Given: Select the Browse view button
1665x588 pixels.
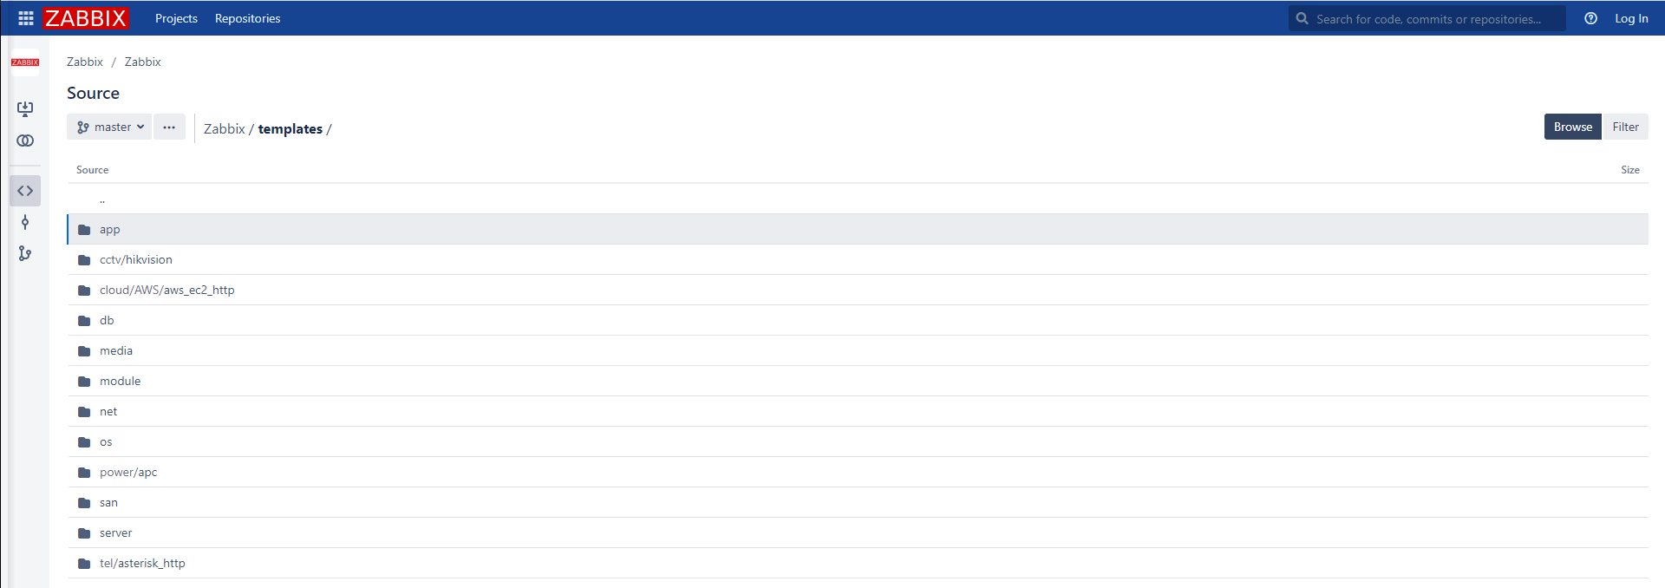Looking at the screenshot, I should point(1572,127).
